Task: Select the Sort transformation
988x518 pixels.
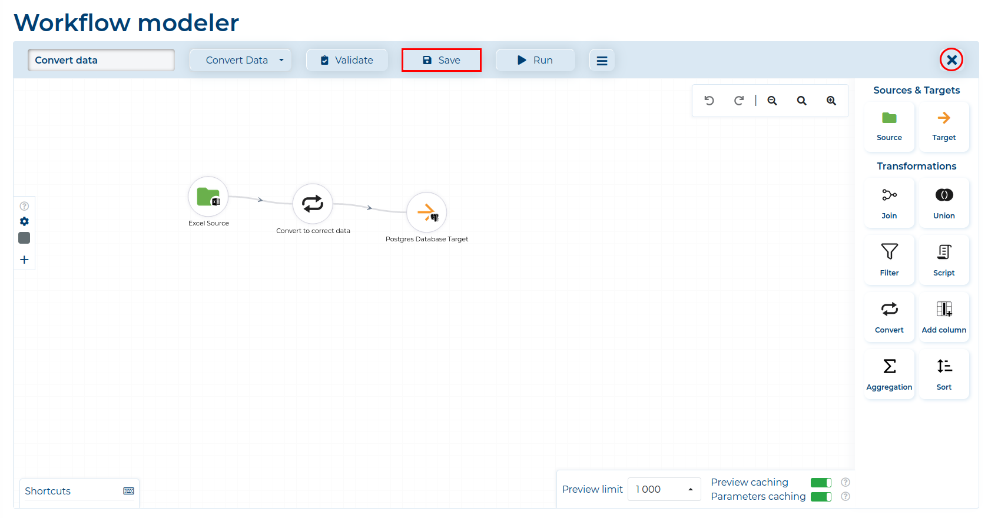Action: click(944, 374)
